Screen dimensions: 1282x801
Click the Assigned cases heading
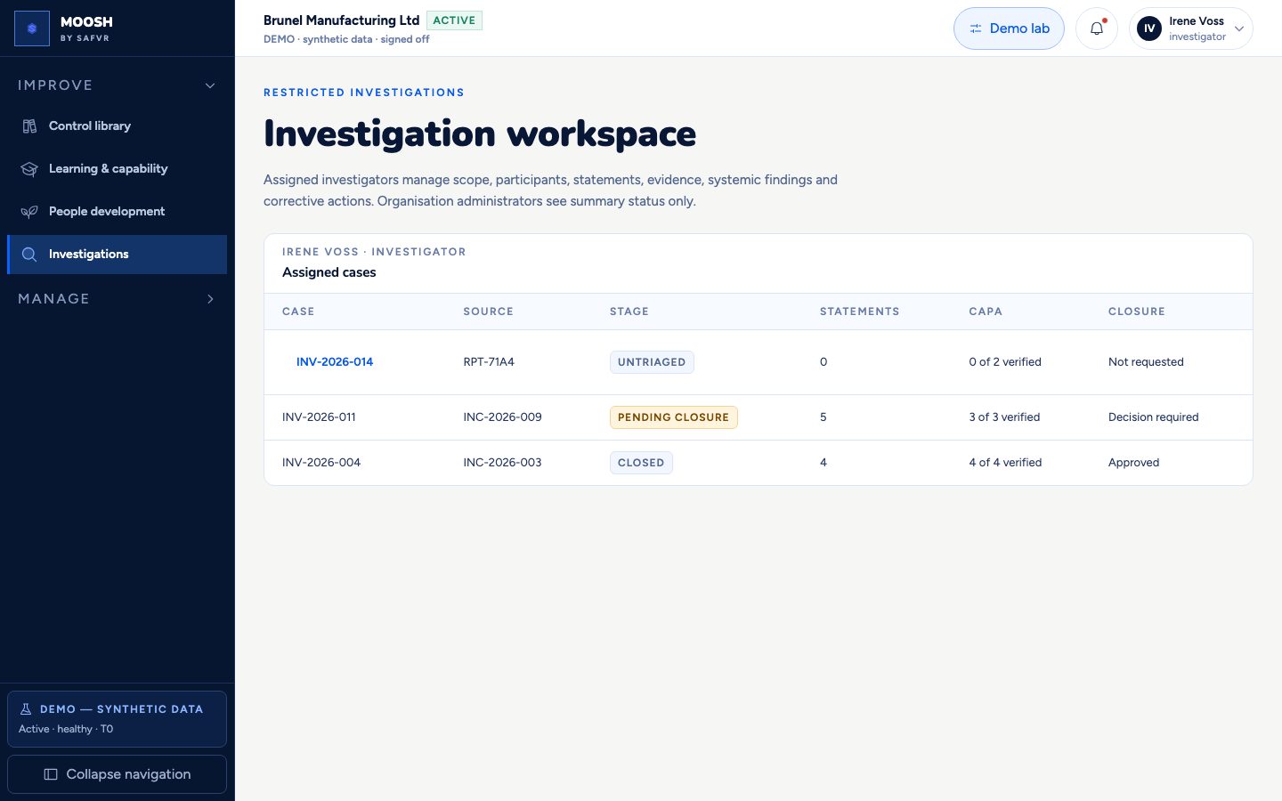[329, 272]
